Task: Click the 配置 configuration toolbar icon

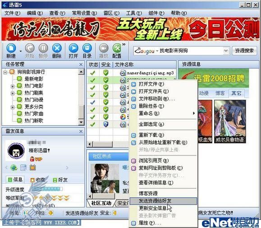Action: tap(117, 48)
